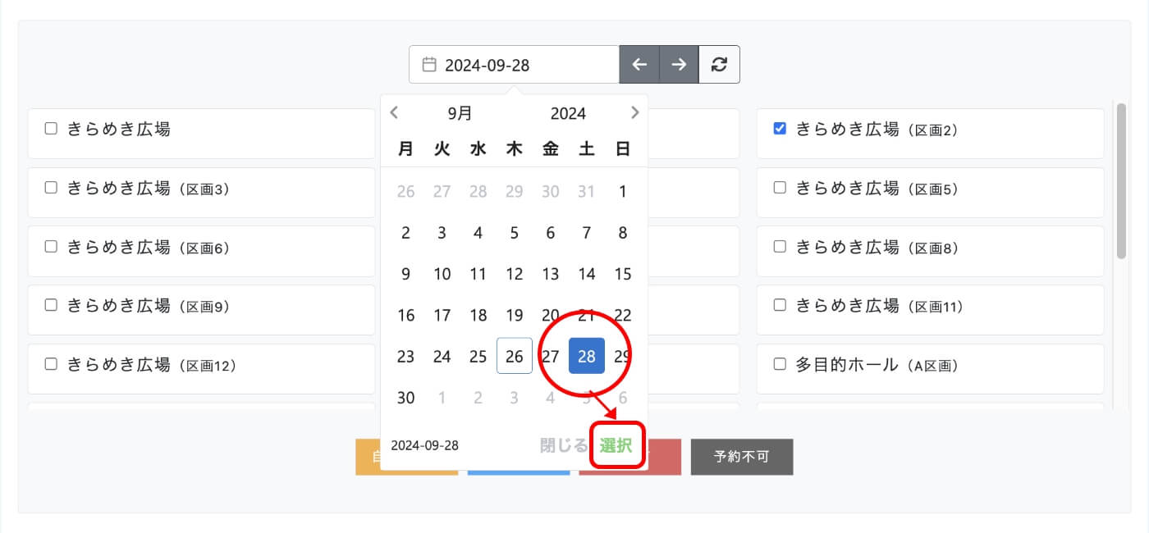The width and height of the screenshot is (1149, 533).
Task: Select day 26 in the calendar
Action: coord(515,357)
